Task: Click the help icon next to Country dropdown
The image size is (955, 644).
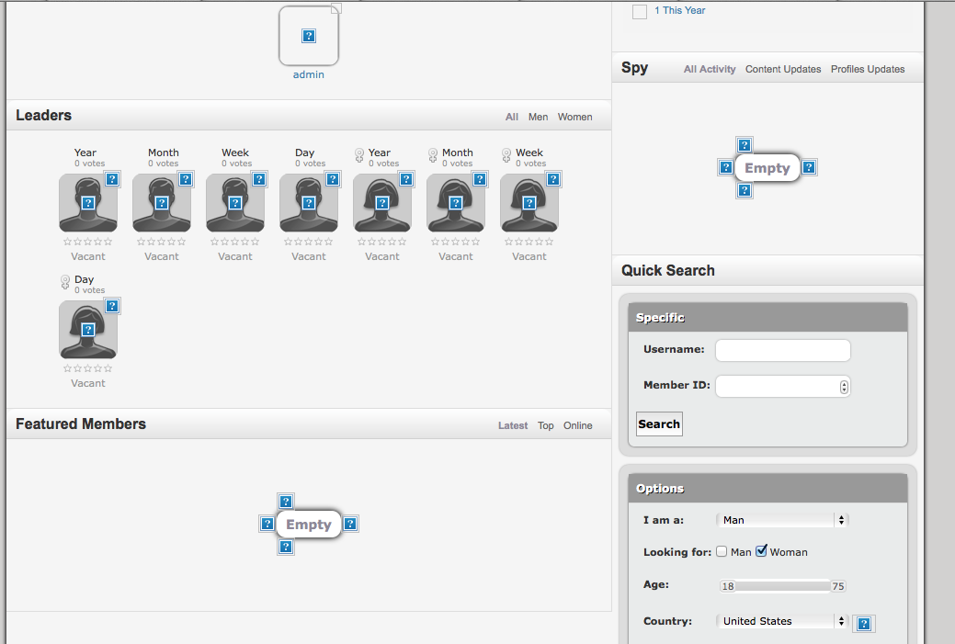Action: pyautogui.click(x=864, y=624)
